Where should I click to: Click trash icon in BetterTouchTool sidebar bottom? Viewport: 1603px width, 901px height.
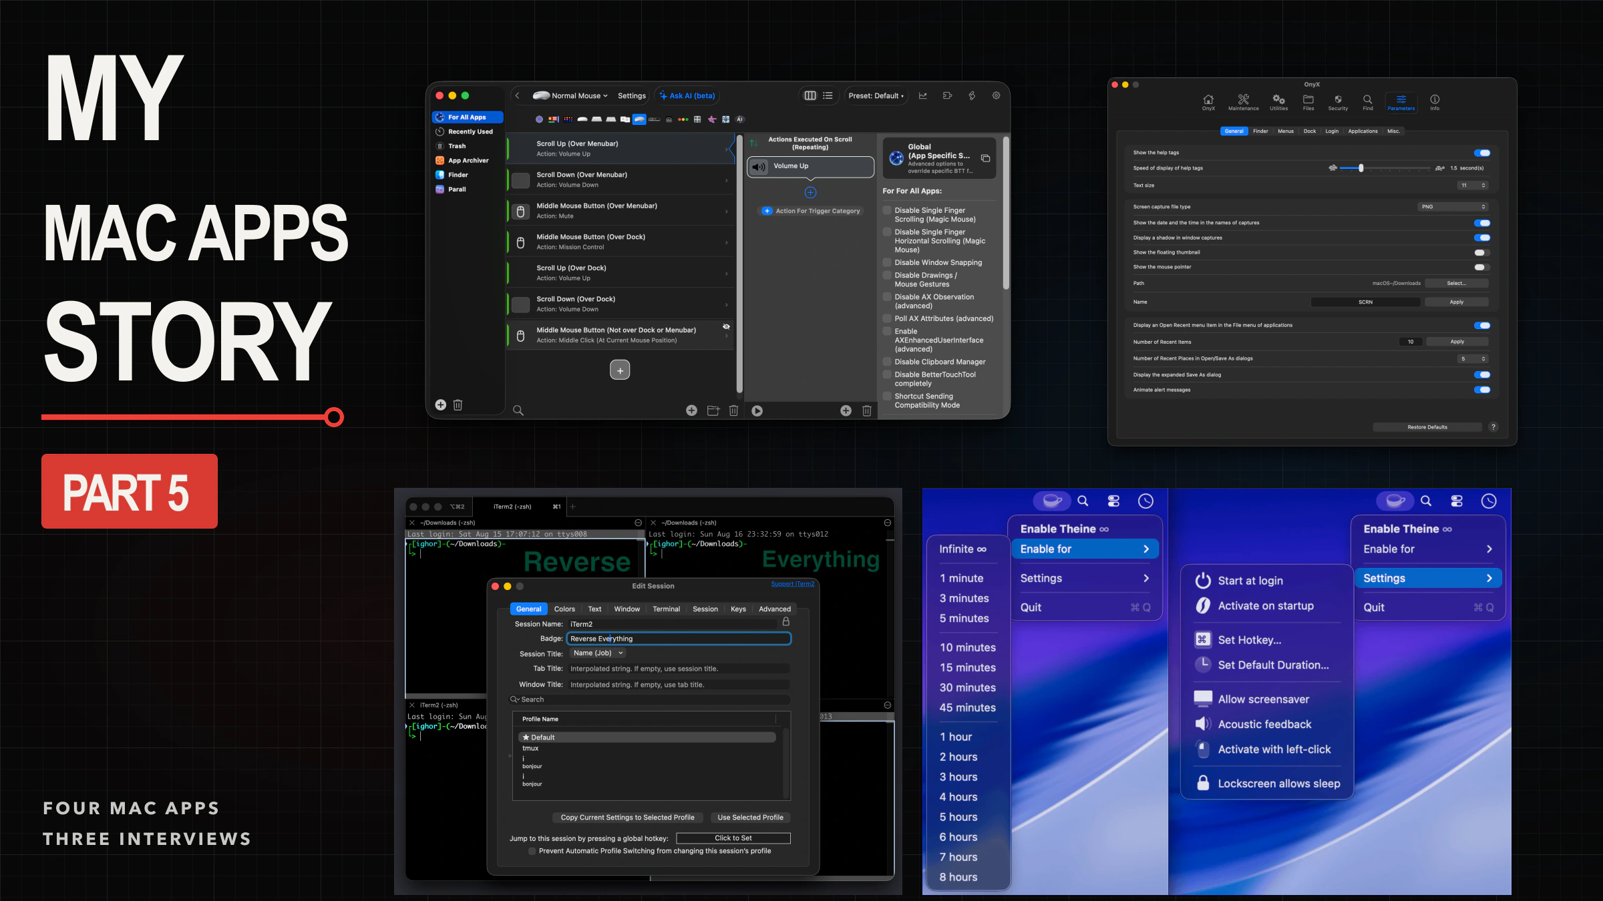(x=458, y=404)
